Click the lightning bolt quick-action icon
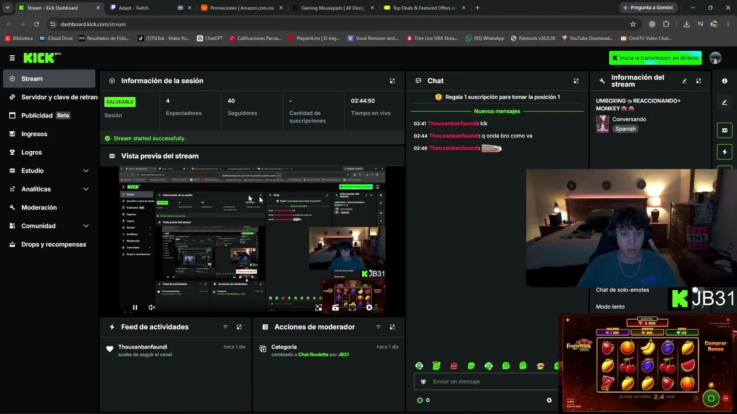This screenshot has height=414, width=737. [x=724, y=152]
